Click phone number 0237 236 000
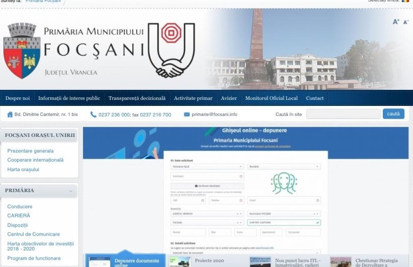This screenshot has width=413, height=267. pos(114,115)
